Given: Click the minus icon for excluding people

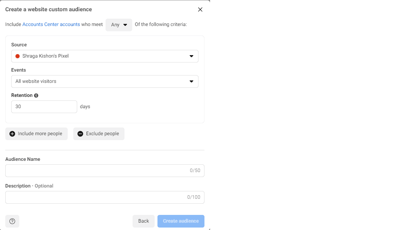Looking at the screenshot, I should pos(80,134).
